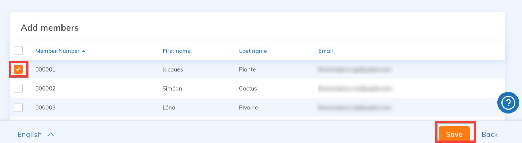Click the Member Number sort arrow

(x=84, y=51)
